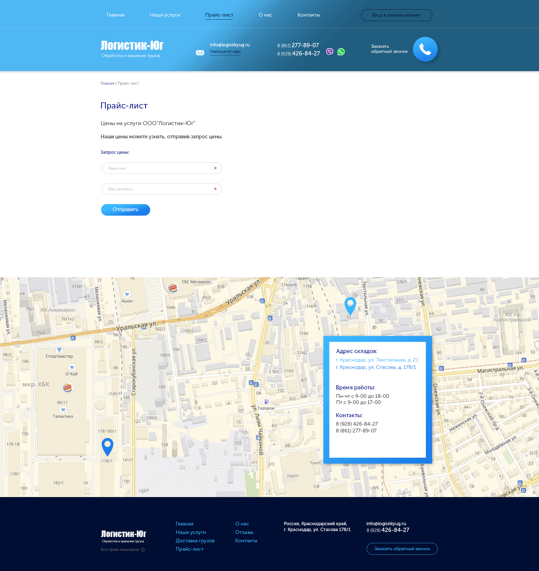Click the Напишите нам link
539x571 pixels.
[x=225, y=51]
